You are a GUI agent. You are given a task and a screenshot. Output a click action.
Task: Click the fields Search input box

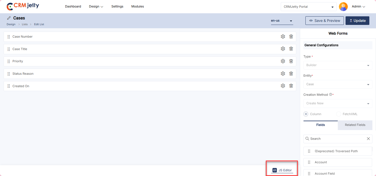[x=335, y=139]
